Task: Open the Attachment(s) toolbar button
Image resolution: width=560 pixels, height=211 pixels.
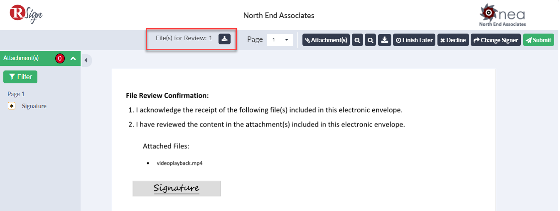Action: click(x=326, y=40)
